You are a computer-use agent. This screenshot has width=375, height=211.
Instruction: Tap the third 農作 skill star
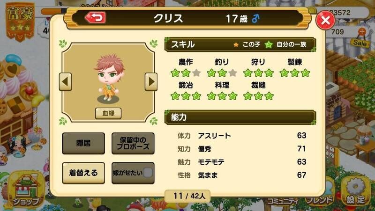196,73
